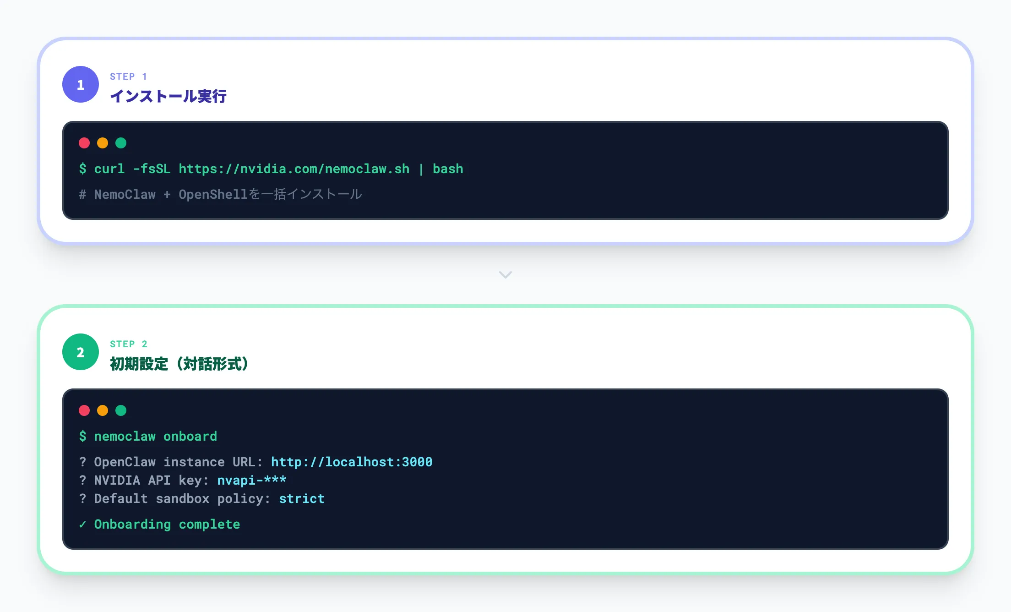
Task: Click yellow dot in onboard terminal
Action: click(103, 410)
